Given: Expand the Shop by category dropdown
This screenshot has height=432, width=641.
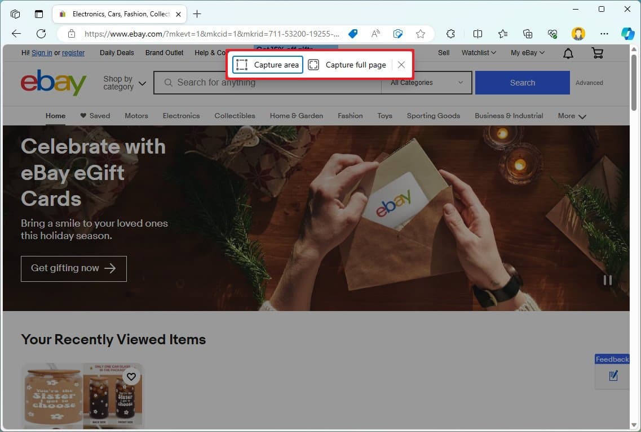Looking at the screenshot, I should (x=124, y=83).
